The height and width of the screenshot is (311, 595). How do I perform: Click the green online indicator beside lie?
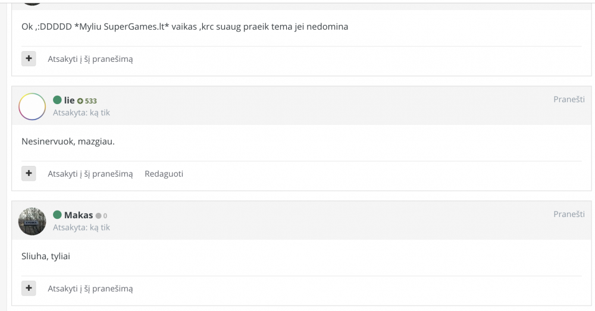pyautogui.click(x=57, y=100)
